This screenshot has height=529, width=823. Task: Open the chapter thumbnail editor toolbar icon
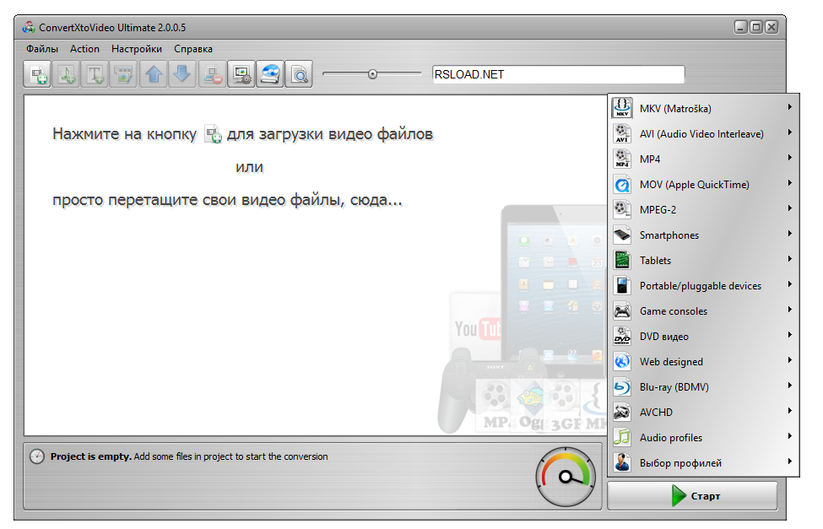124,74
